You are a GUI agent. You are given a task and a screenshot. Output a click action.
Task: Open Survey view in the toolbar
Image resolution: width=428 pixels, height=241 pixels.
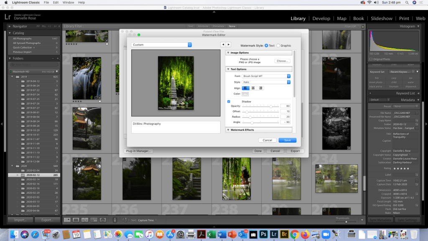(94, 220)
